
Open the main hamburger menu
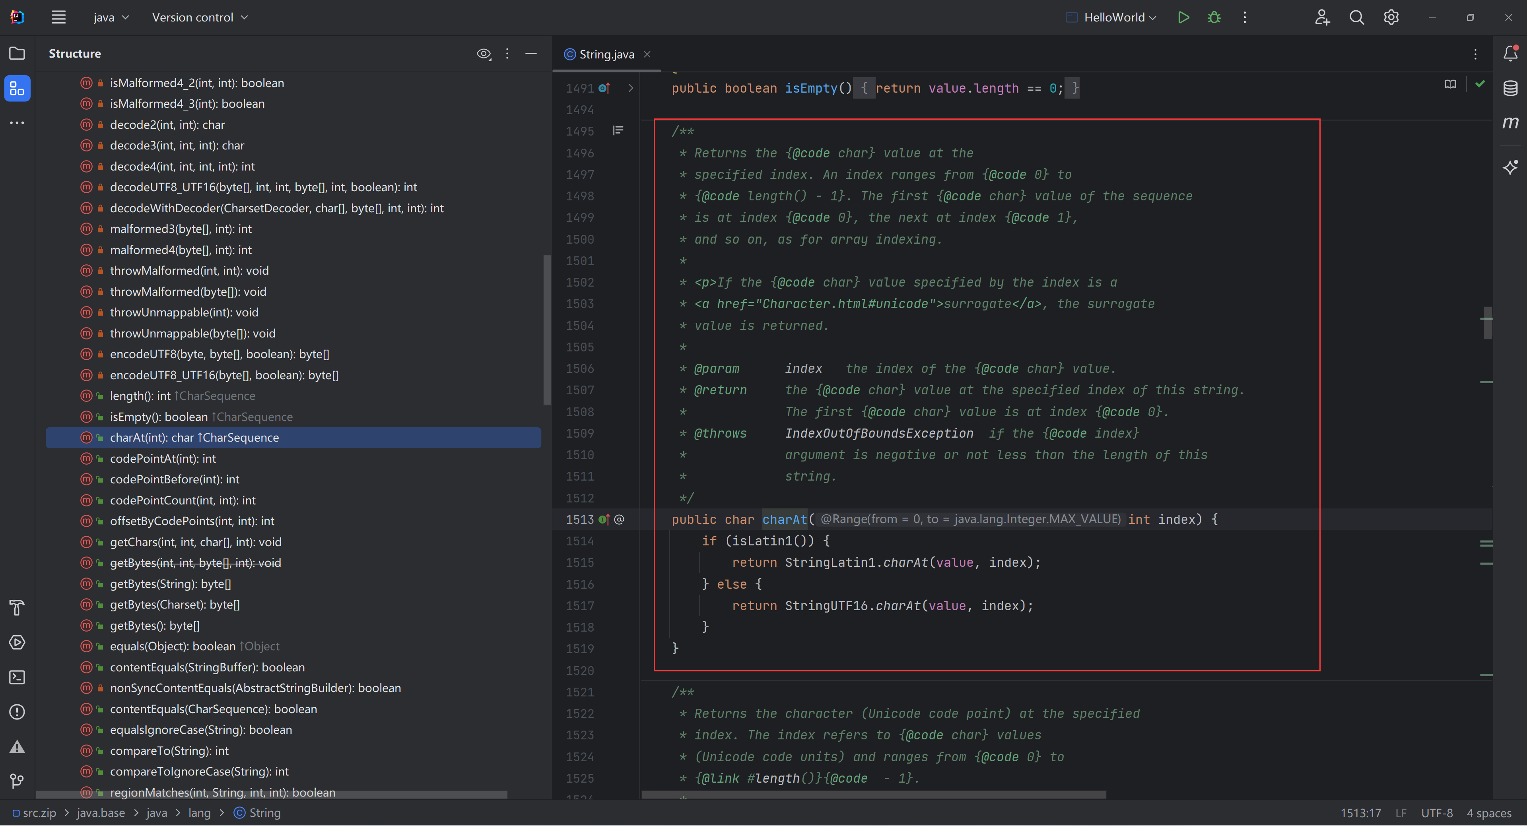pos(58,17)
